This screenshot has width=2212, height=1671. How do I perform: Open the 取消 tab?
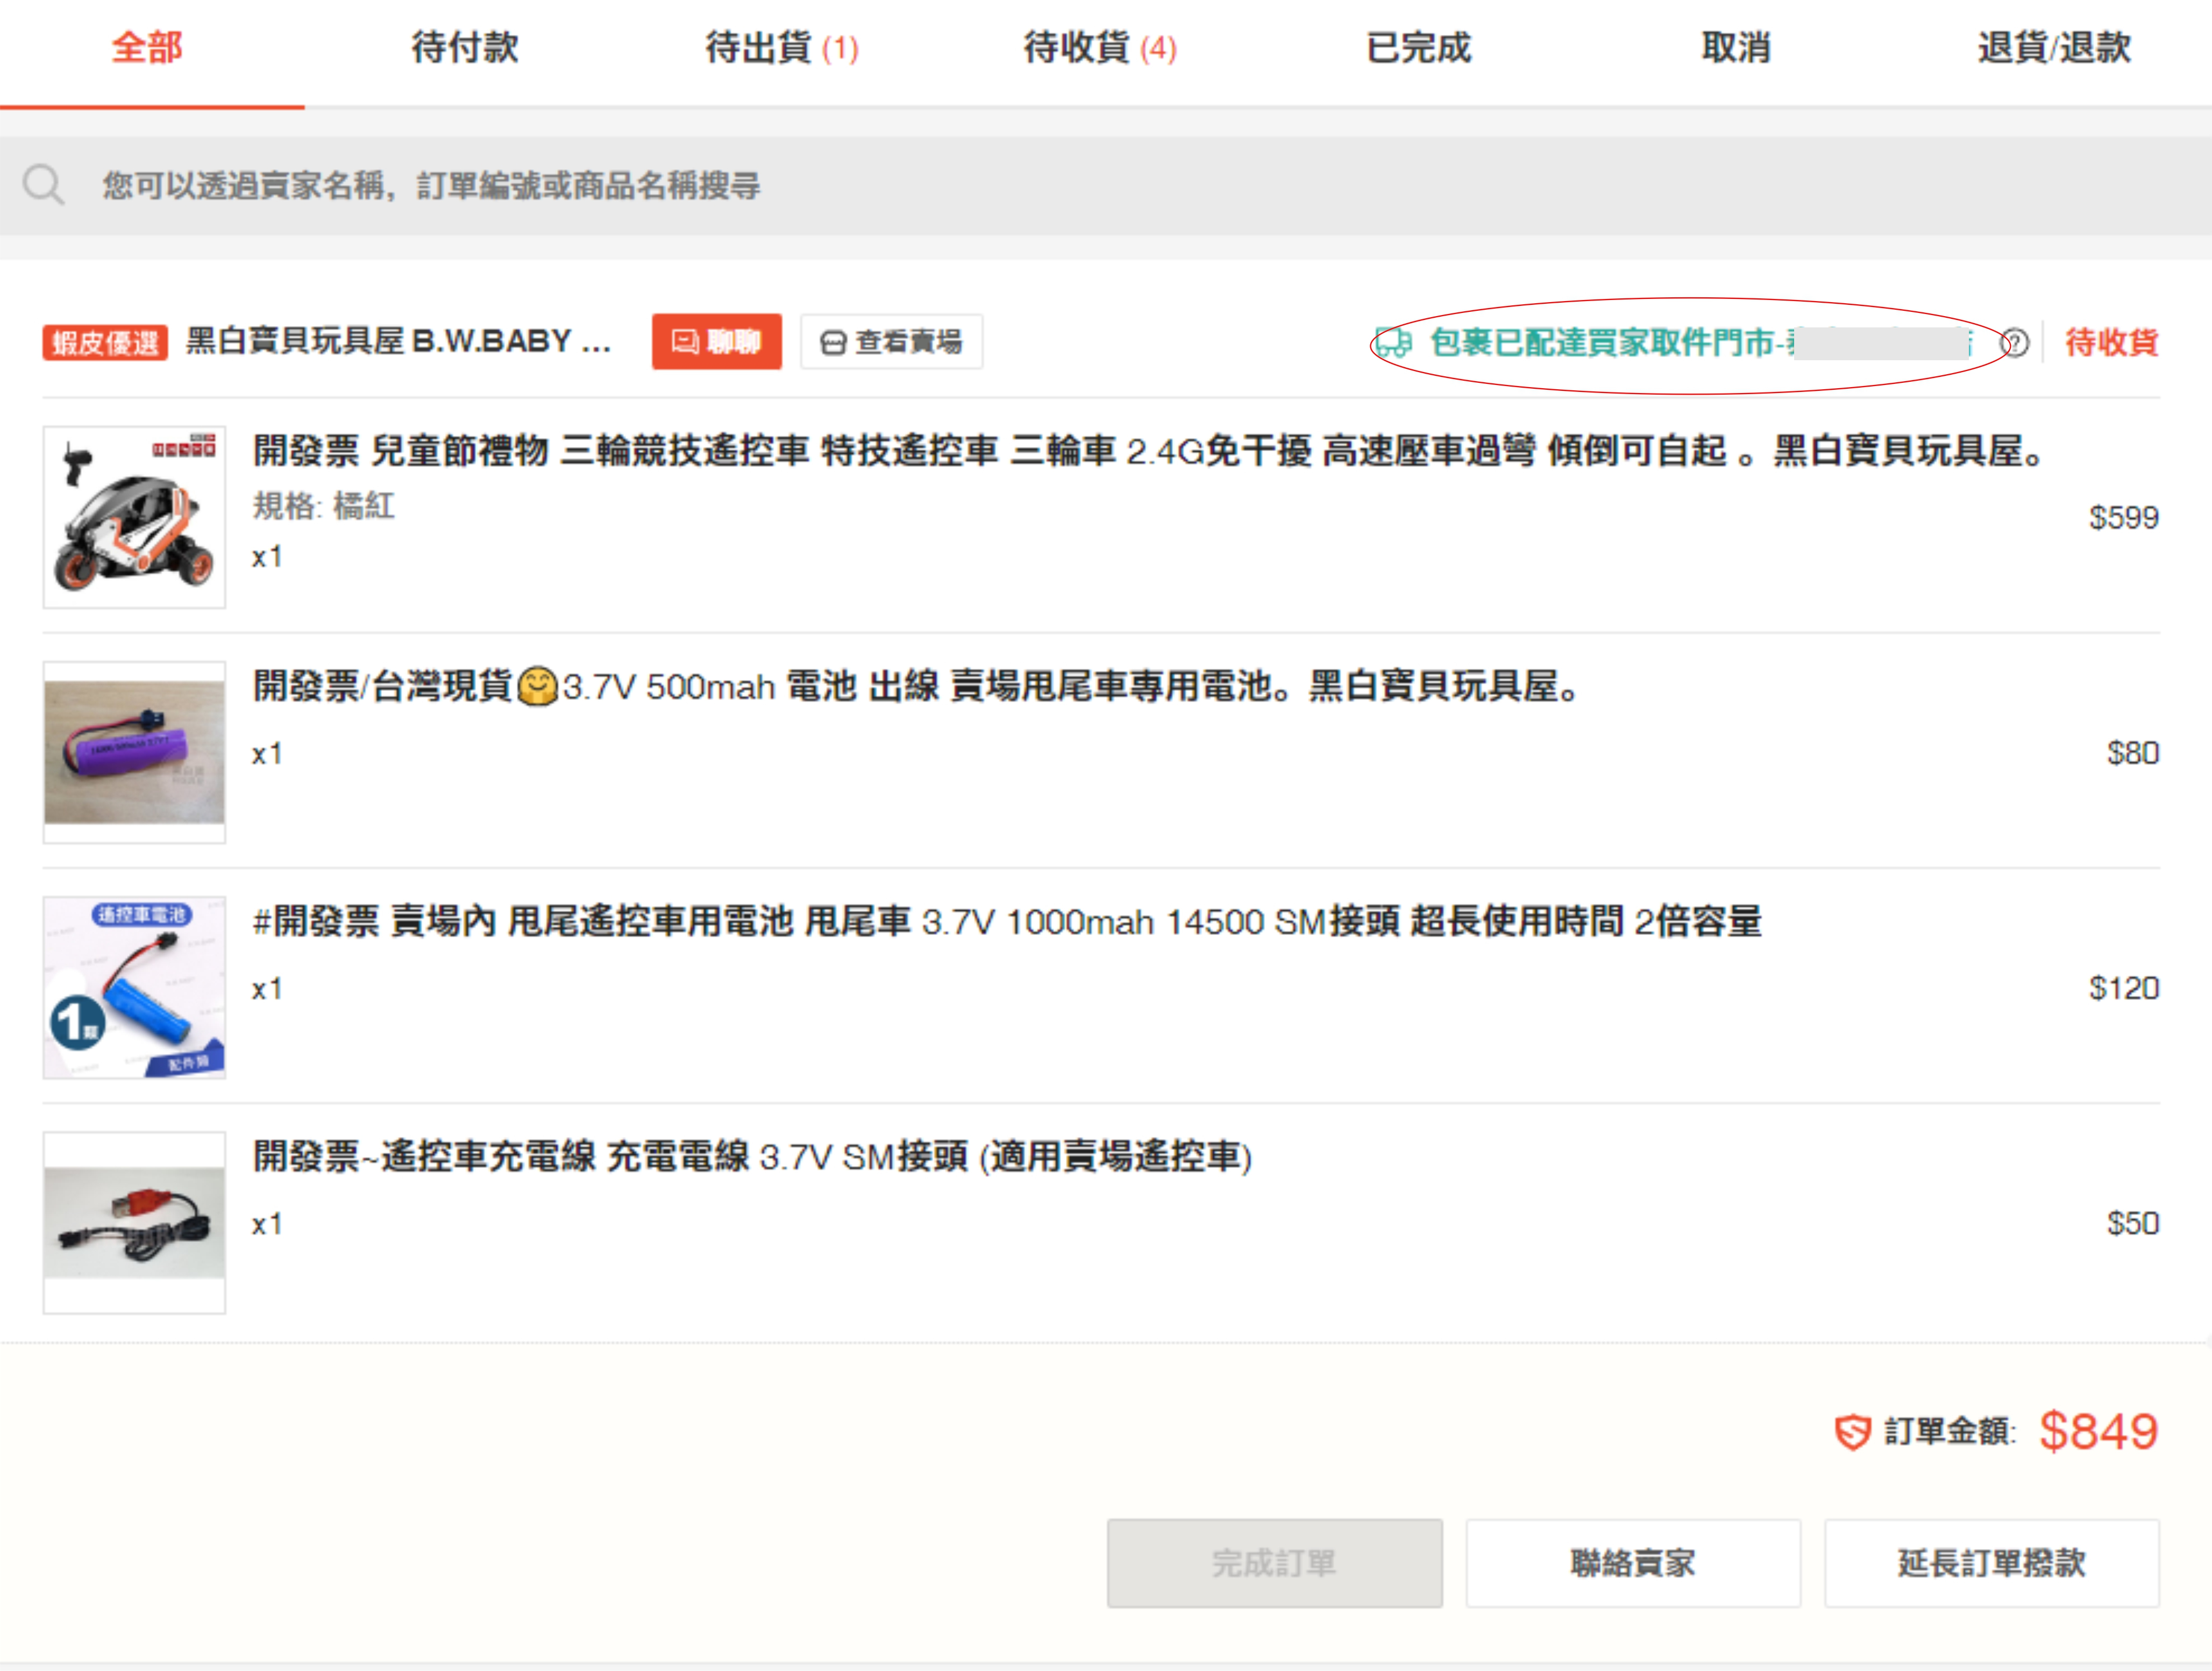tap(1736, 48)
